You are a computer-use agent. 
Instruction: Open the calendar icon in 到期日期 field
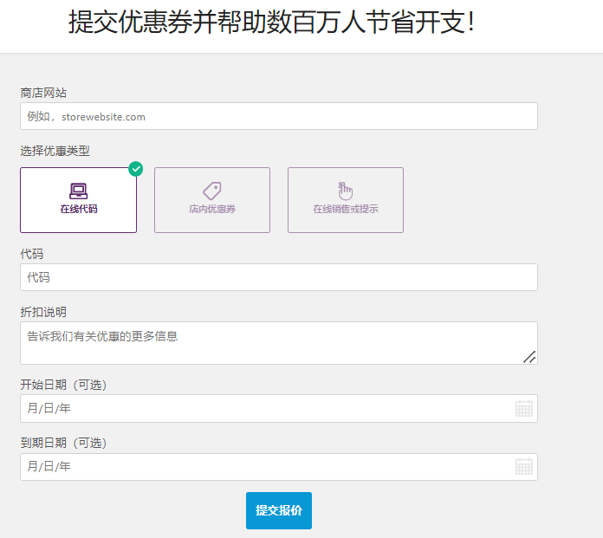pyautogui.click(x=524, y=466)
